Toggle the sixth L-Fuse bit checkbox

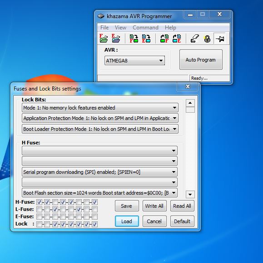(79, 209)
